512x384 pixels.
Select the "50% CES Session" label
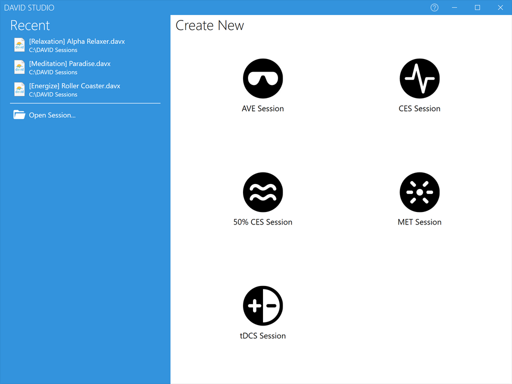pyautogui.click(x=262, y=222)
